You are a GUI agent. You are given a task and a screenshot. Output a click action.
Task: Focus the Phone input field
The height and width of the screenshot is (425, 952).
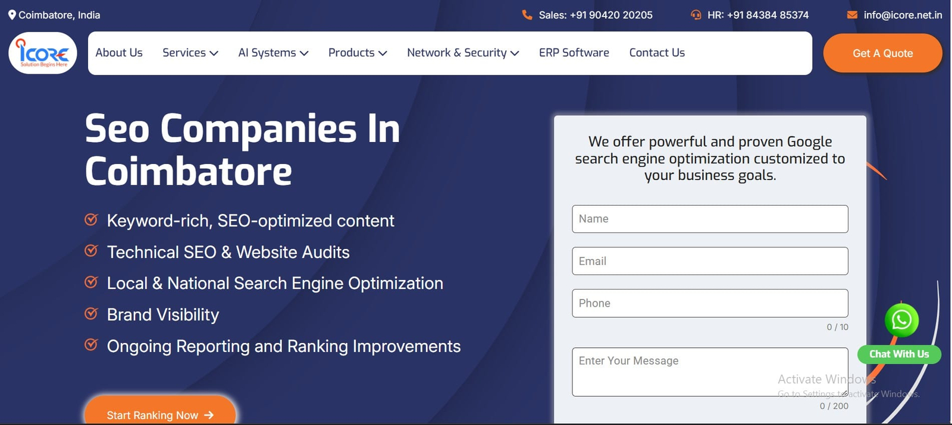pos(710,303)
